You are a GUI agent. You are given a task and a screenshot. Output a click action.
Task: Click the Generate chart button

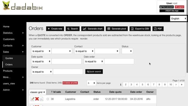coord(93,29)
